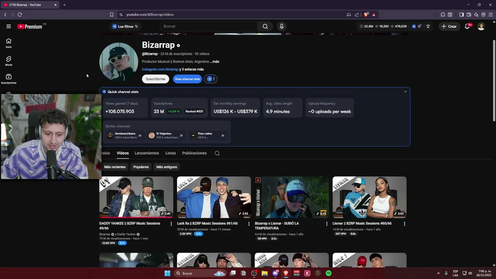Open options menu for Daddy Yankee video
The width and height of the screenshot is (496, 279).
[171, 224]
